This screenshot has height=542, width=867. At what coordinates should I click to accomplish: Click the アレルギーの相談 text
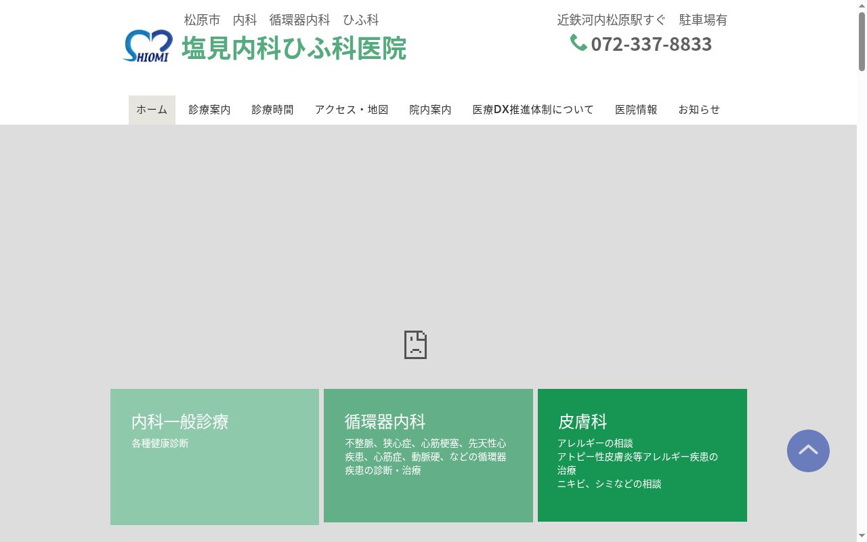(595, 443)
